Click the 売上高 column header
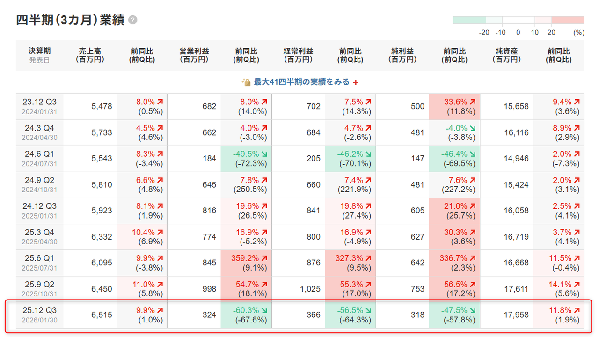The image size is (599, 337). (90, 55)
